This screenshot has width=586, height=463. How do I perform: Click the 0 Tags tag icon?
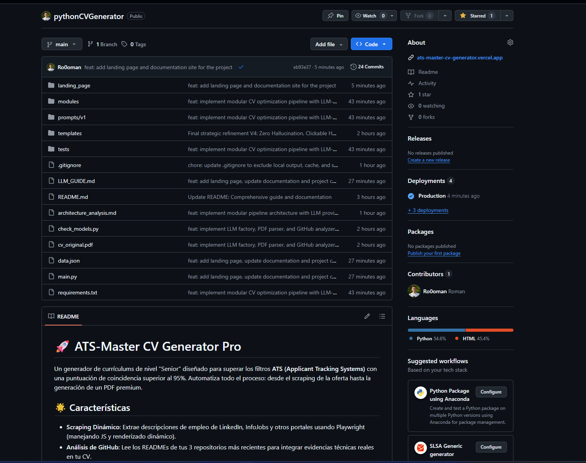[x=124, y=44]
